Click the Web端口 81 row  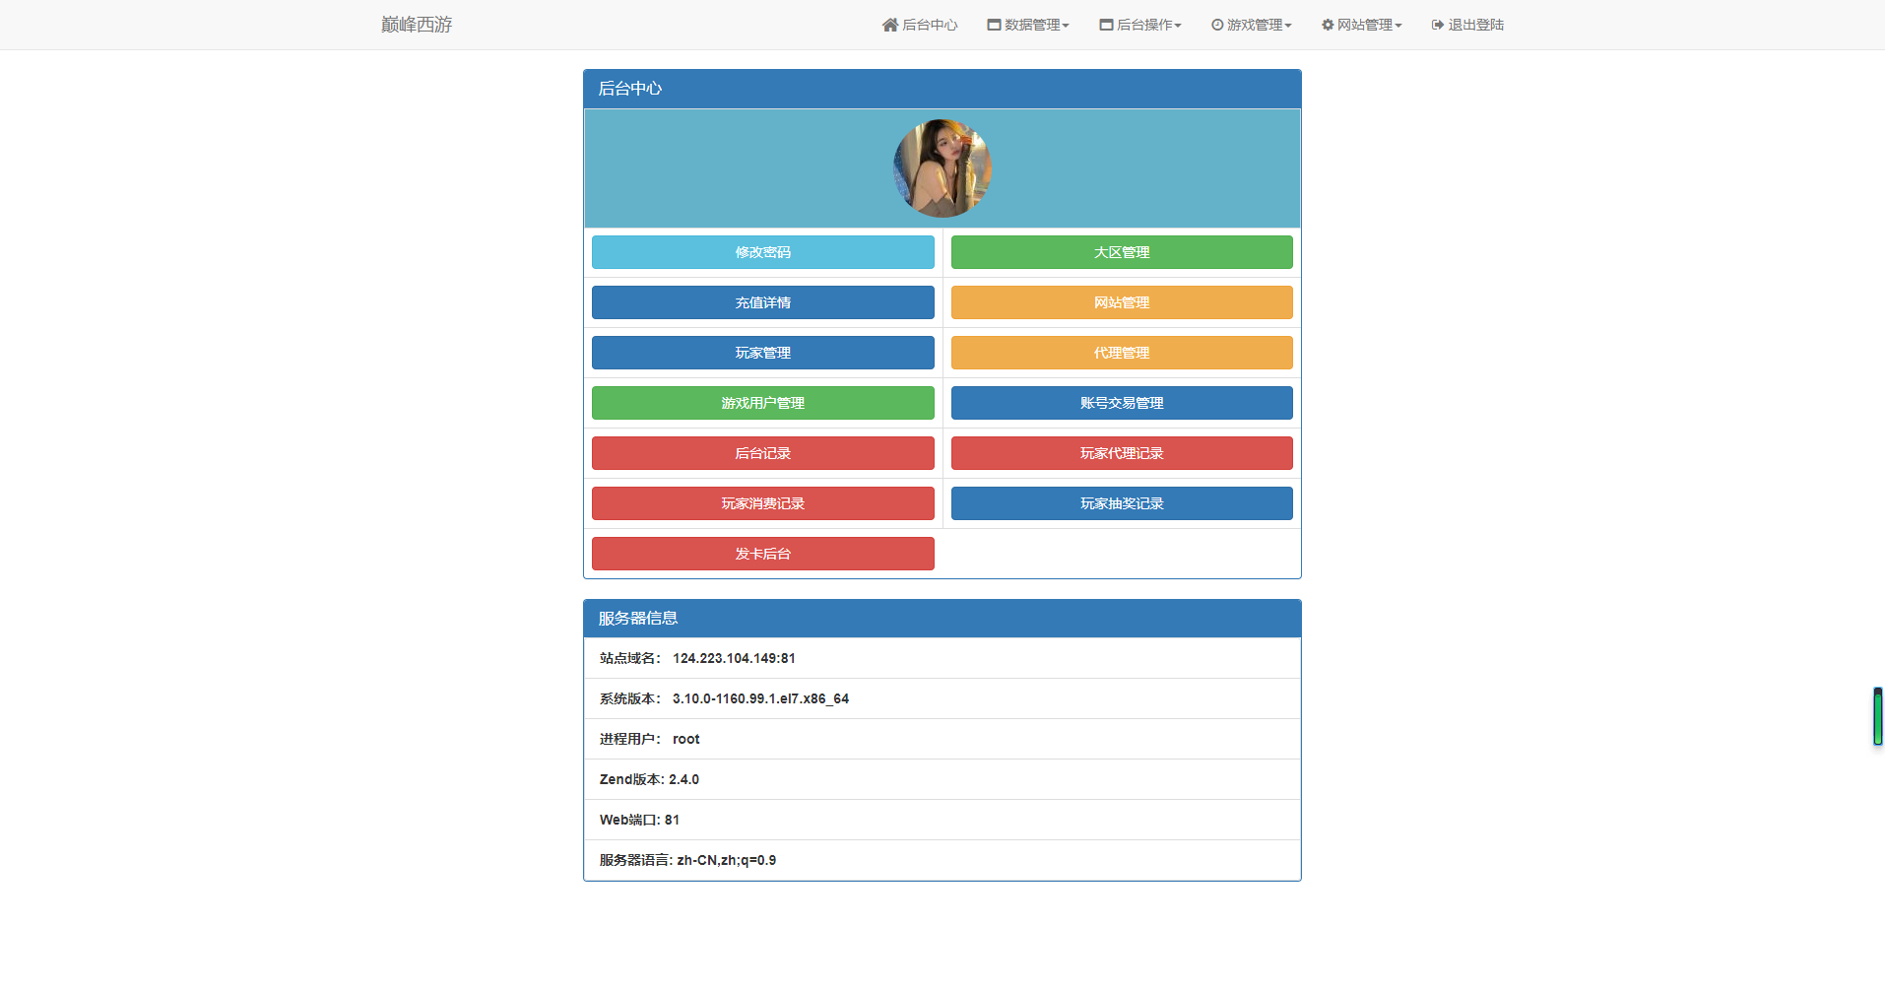(942, 820)
